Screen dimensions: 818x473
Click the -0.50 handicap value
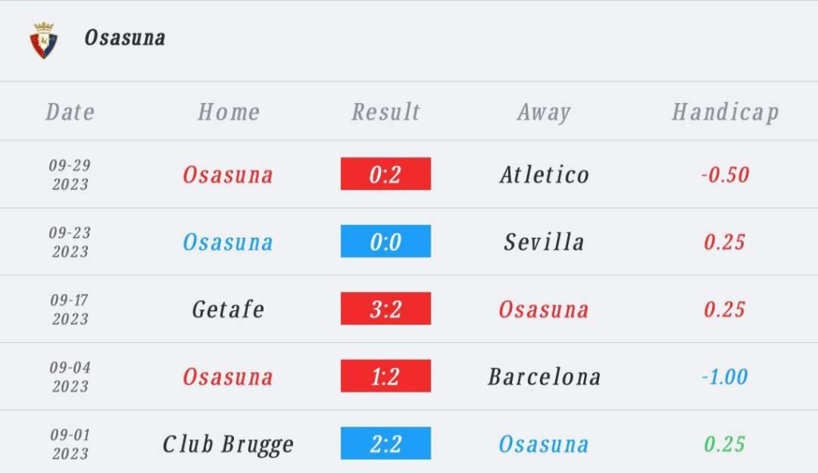(x=725, y=175)
